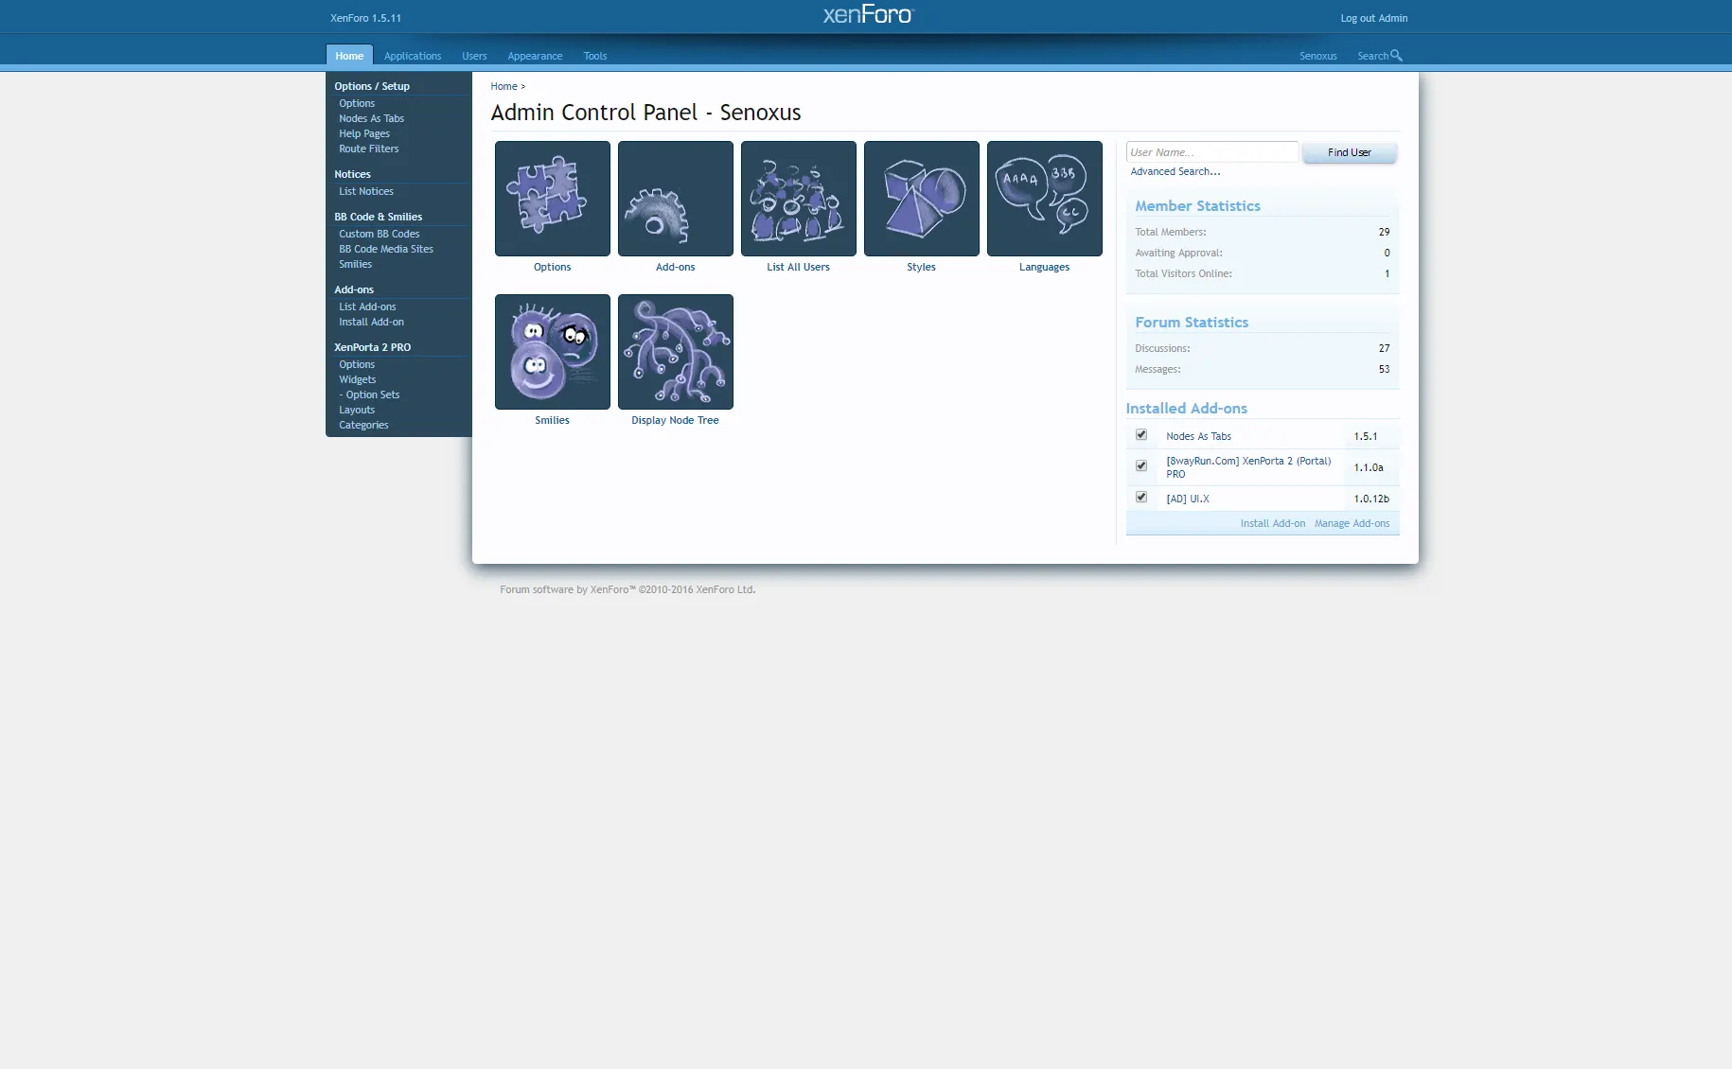Open the Tools tab

(x=595, y=56)
